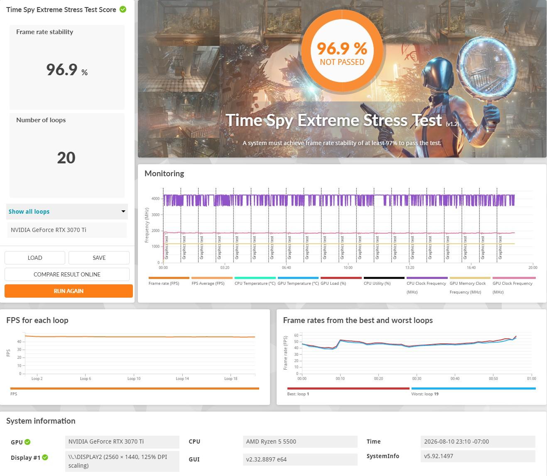This screenshot has width=547, height=476.
Task: Toggle the CPU Utility (%) legend swatch
Action: pos(384,278)
